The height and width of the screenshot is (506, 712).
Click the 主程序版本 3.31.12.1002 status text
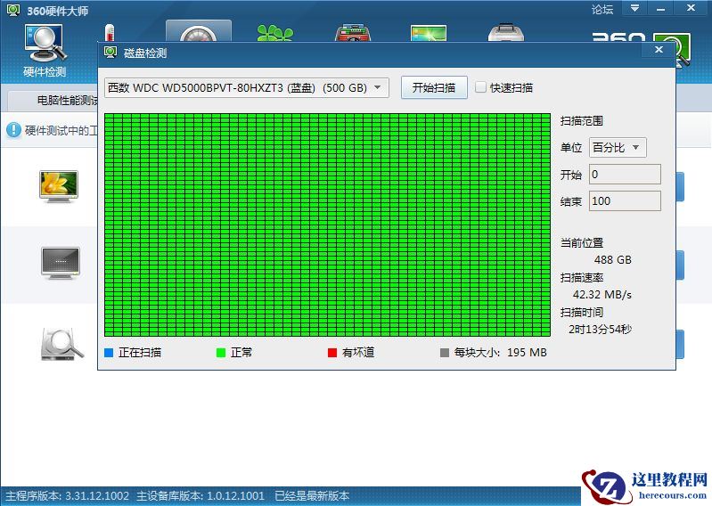tap(67, 495)
